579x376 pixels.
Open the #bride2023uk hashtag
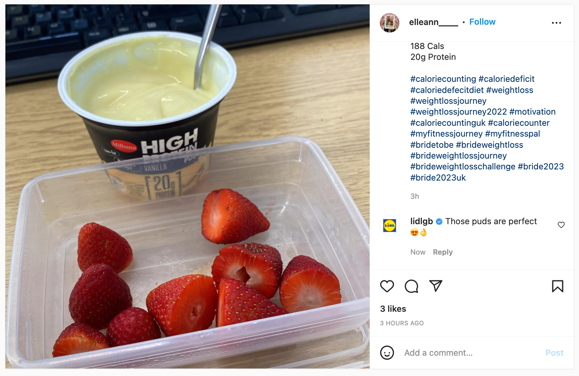coord(438,178)
